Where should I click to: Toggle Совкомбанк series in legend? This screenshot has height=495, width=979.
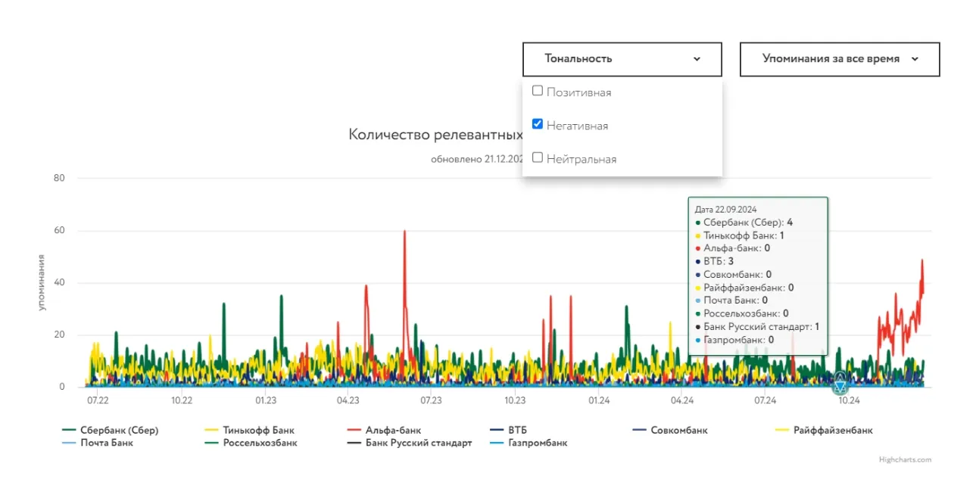[x=669, y=430]
